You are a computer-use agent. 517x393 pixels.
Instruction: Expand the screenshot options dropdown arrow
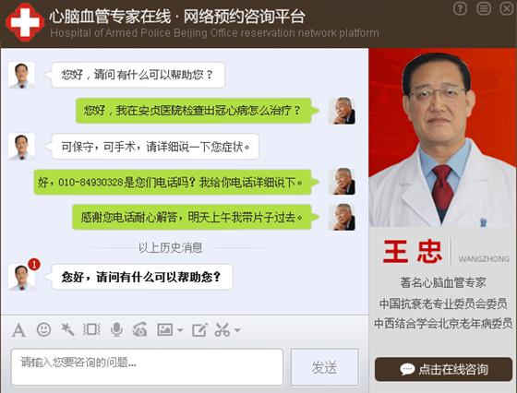(237, 329)
